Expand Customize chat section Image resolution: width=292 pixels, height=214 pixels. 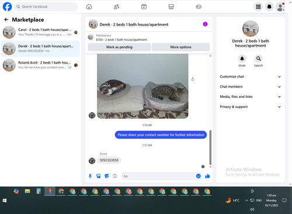251,76
